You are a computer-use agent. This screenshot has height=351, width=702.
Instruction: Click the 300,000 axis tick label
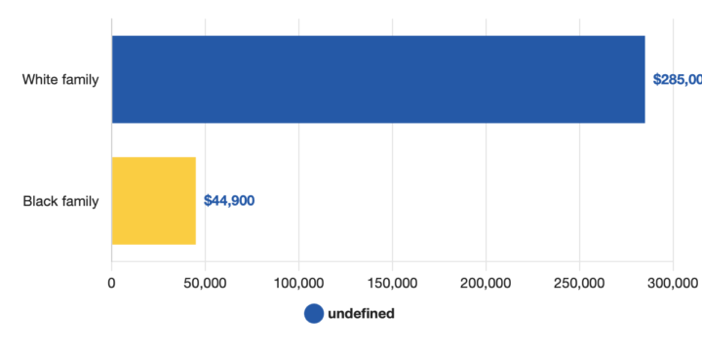coord(673,283)
